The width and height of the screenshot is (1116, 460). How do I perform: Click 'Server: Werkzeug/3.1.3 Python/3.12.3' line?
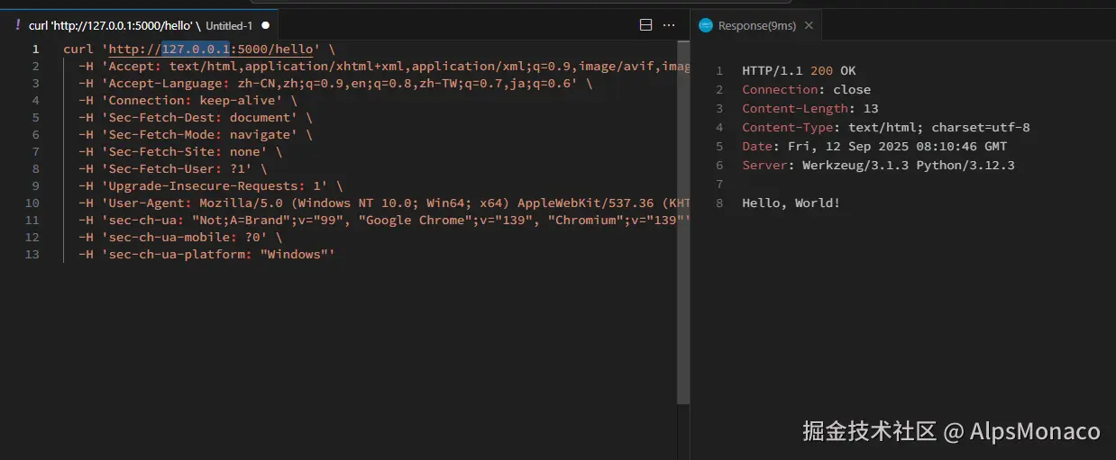click(878, 165)
